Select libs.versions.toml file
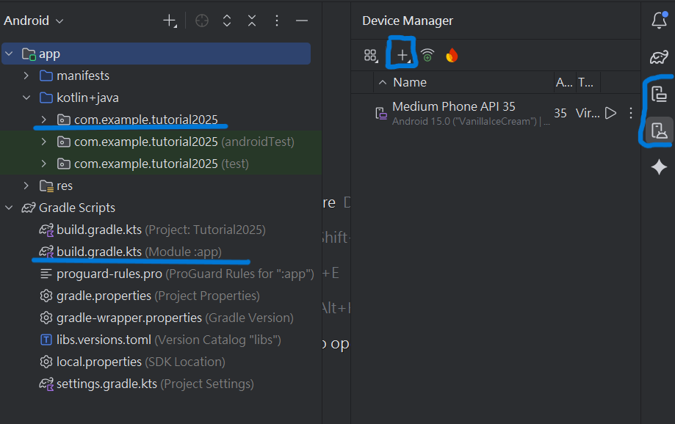 [104, 340]
